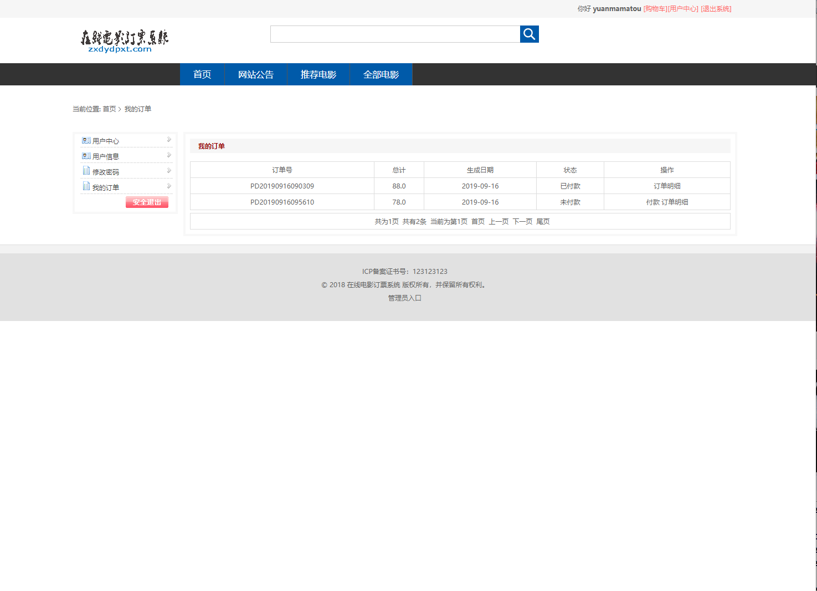Click the document icon beside 修改密码
Screen dimensions: 817x591
click(86, 171)
